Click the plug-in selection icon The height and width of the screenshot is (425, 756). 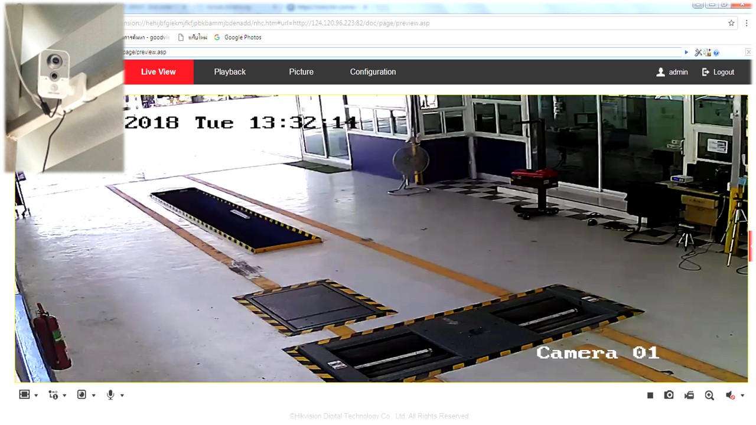pyautogui.click(x=82, y=395)
